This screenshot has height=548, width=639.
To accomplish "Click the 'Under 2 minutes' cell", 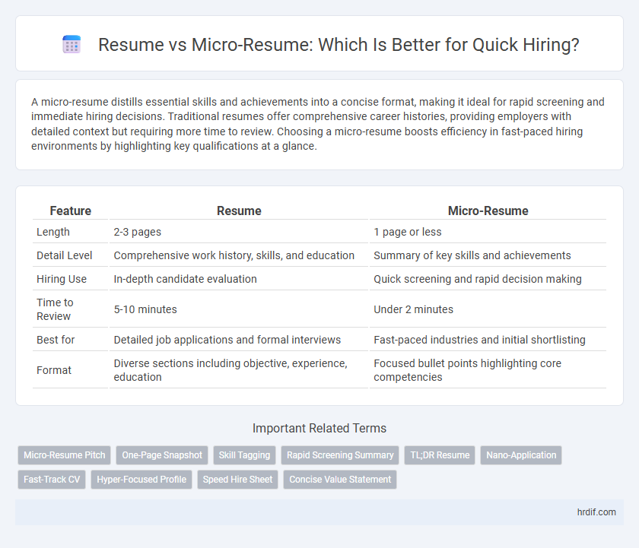I will coord(488,309).
